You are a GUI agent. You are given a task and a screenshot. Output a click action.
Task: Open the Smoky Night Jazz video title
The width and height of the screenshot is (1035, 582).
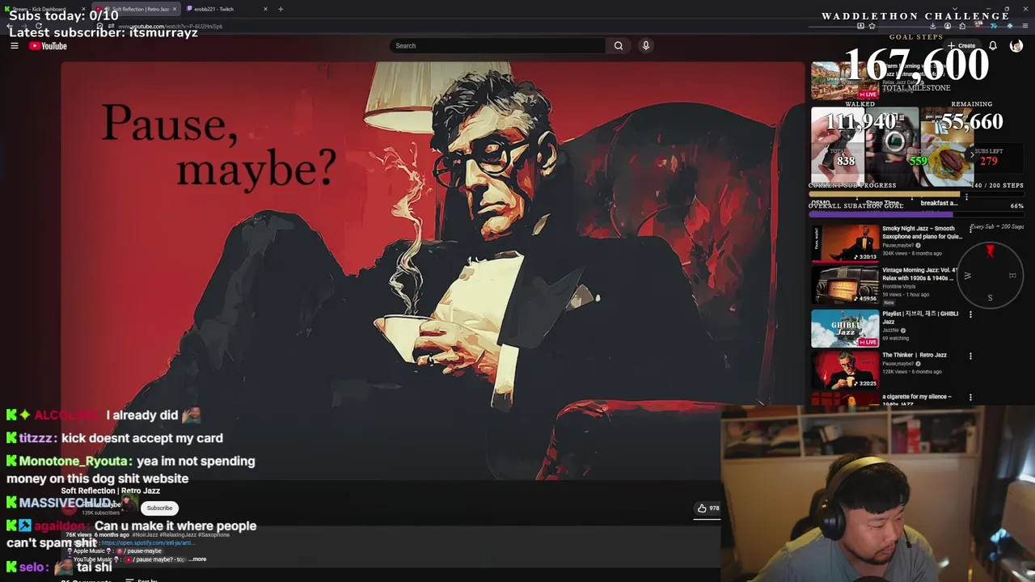pyautogui.click(x=922, y=233)
